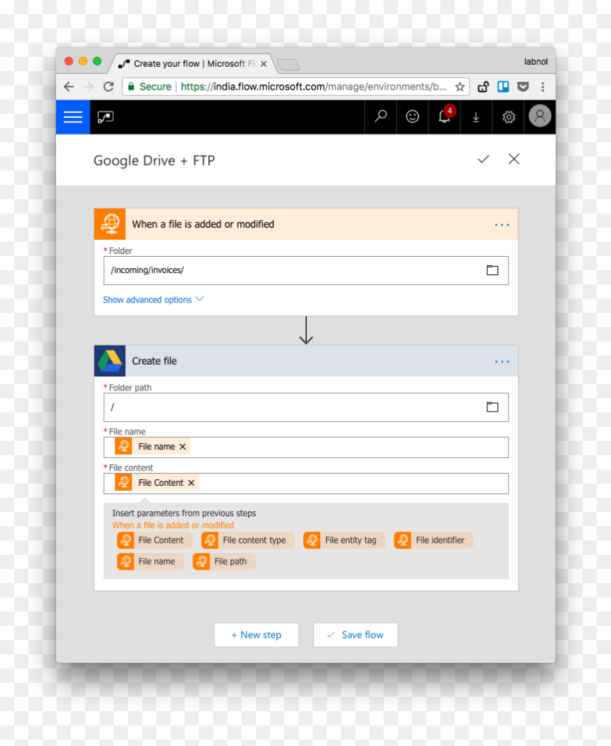Click the When a file is added or modified header
The width and height of the screenshot is (611, 746).
(x=306, y=223)
